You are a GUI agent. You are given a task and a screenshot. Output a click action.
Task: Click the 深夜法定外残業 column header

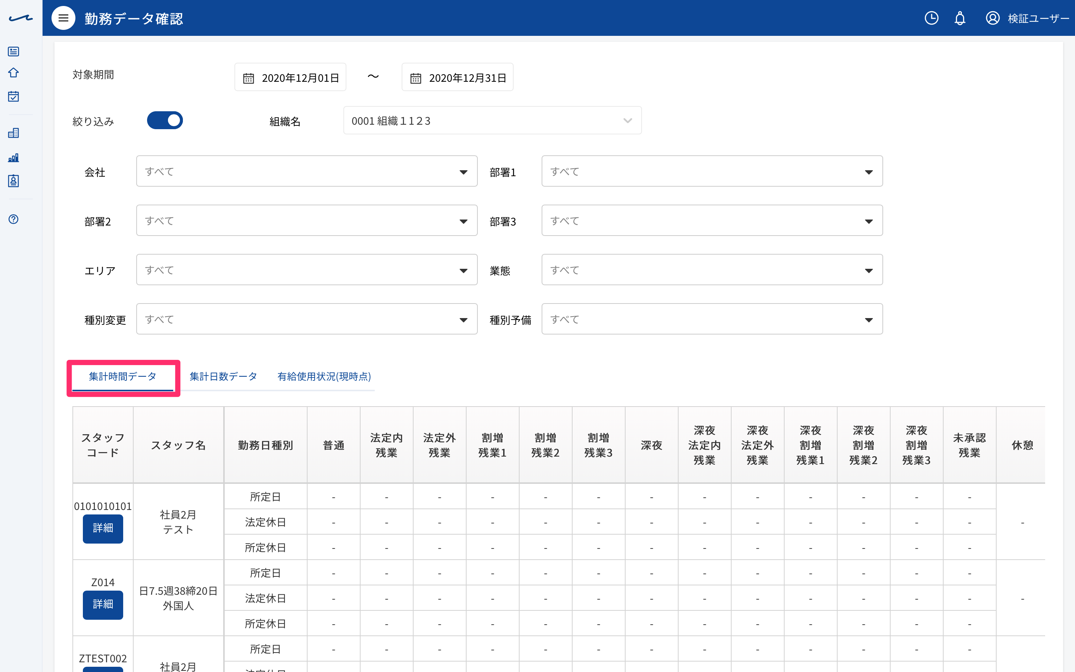tap(757, 445)
